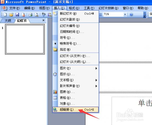Viewport: 152px width, 125px height.
Task: Choose 对象(O)... menu item
Action: click(76, 104)
